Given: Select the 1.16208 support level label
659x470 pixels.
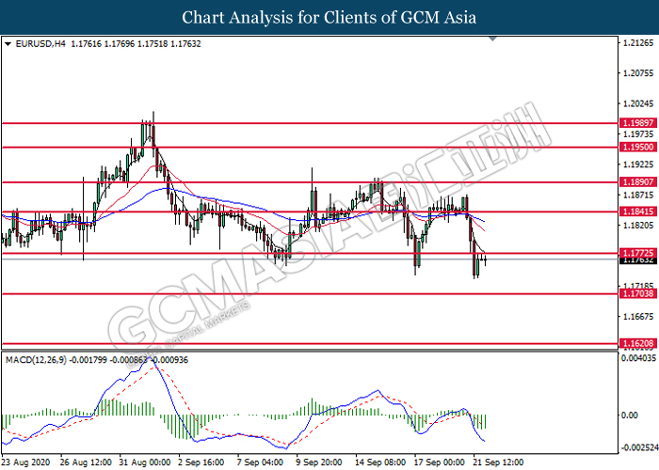Looking at the screenshot, I should (x=638, y=343).
